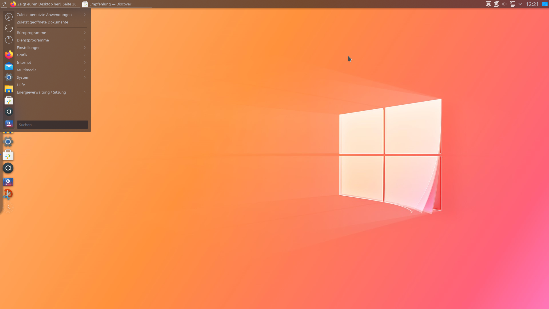Open the round 'a' app in the desktop dock
549x309 pixels.
pos(8,168)
